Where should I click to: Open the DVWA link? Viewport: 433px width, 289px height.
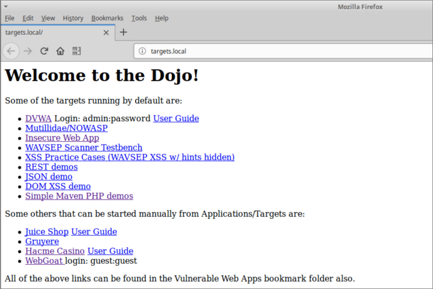38,119
